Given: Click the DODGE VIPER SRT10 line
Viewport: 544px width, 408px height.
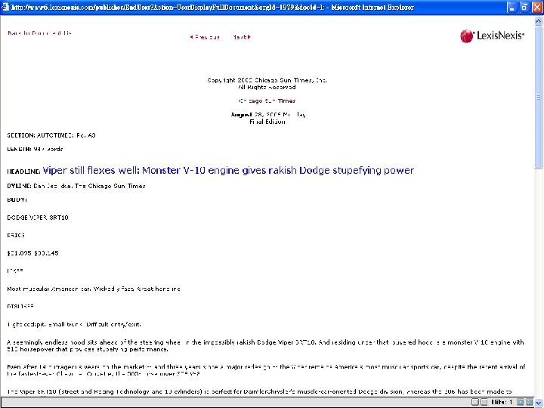Looking at the screenshot, I should [38, 218].
